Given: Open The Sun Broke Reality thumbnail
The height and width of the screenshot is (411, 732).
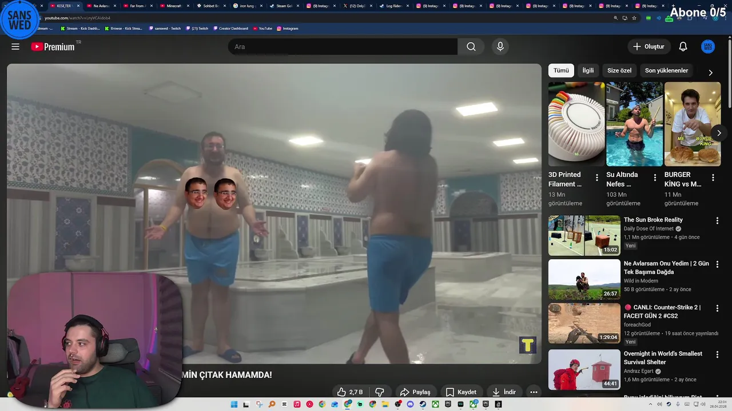Looking at the screenshot, I should click(x=584, y=235).
